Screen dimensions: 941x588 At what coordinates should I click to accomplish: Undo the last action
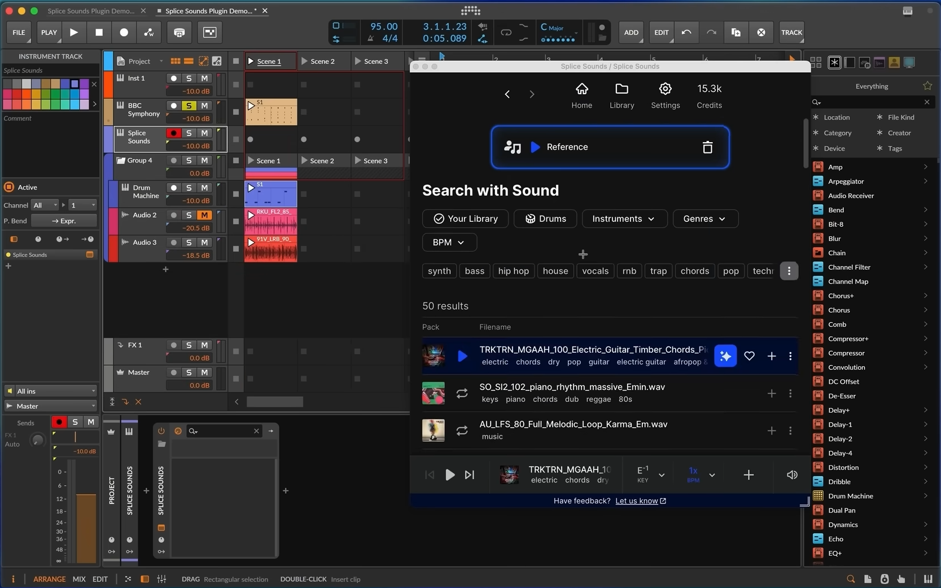tap(686, 32)
